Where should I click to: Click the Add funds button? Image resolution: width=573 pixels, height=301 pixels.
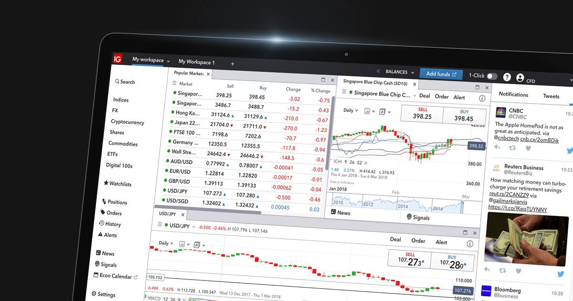(441, 74)
